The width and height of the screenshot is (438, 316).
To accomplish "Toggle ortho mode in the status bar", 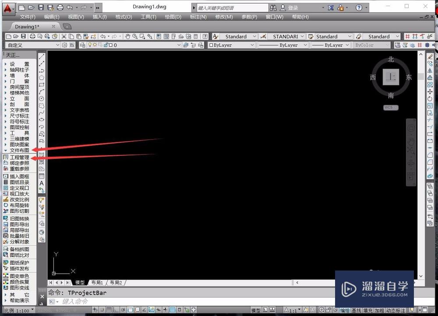I will coord(116,309).
